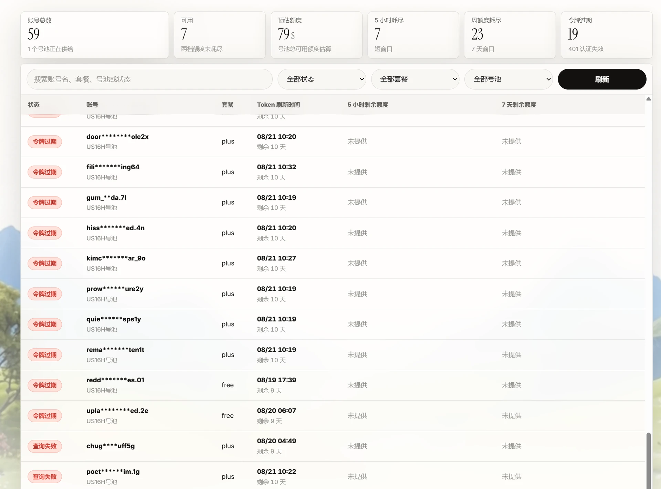Click refresh time 08/21 10:27
The width and height of the screenshot is (661, 489).
tap(276, 258)
